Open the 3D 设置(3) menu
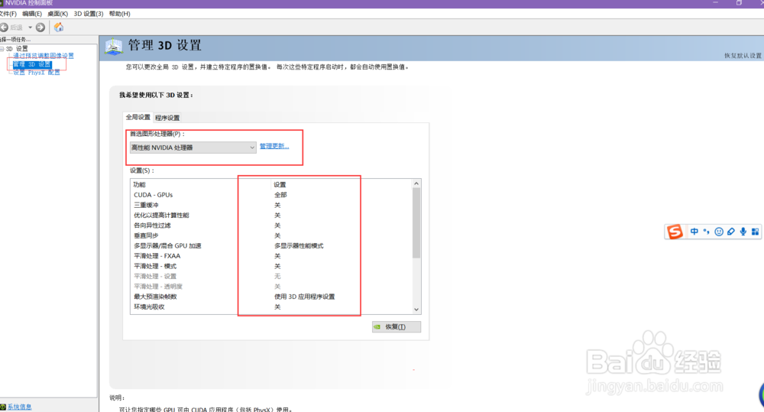This screenshot has height=412, width=764. 89,14
